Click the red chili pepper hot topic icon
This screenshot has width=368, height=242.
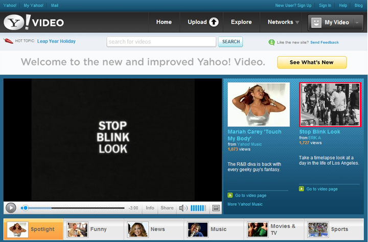click(8, 41)
